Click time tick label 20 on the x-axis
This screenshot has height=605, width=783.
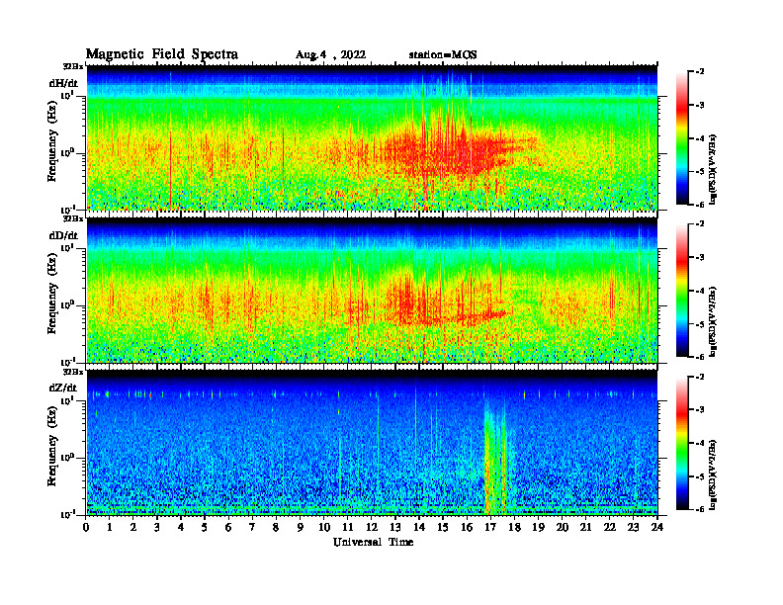(563, 528)
